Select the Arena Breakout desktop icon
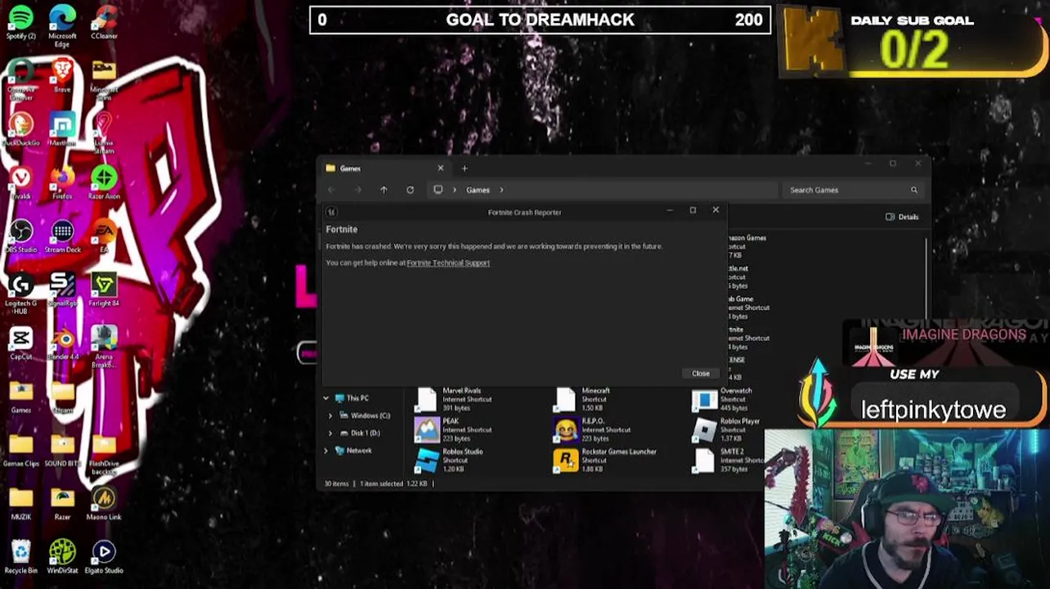The image size is (1050, 589). [104, 348]
